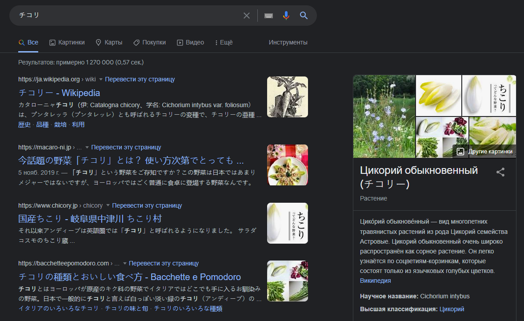Open Другие картинки image gallery button

coord(485,152)
